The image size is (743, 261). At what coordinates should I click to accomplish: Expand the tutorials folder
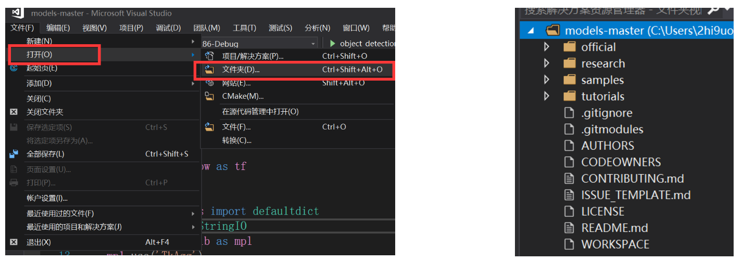(546, 96)
